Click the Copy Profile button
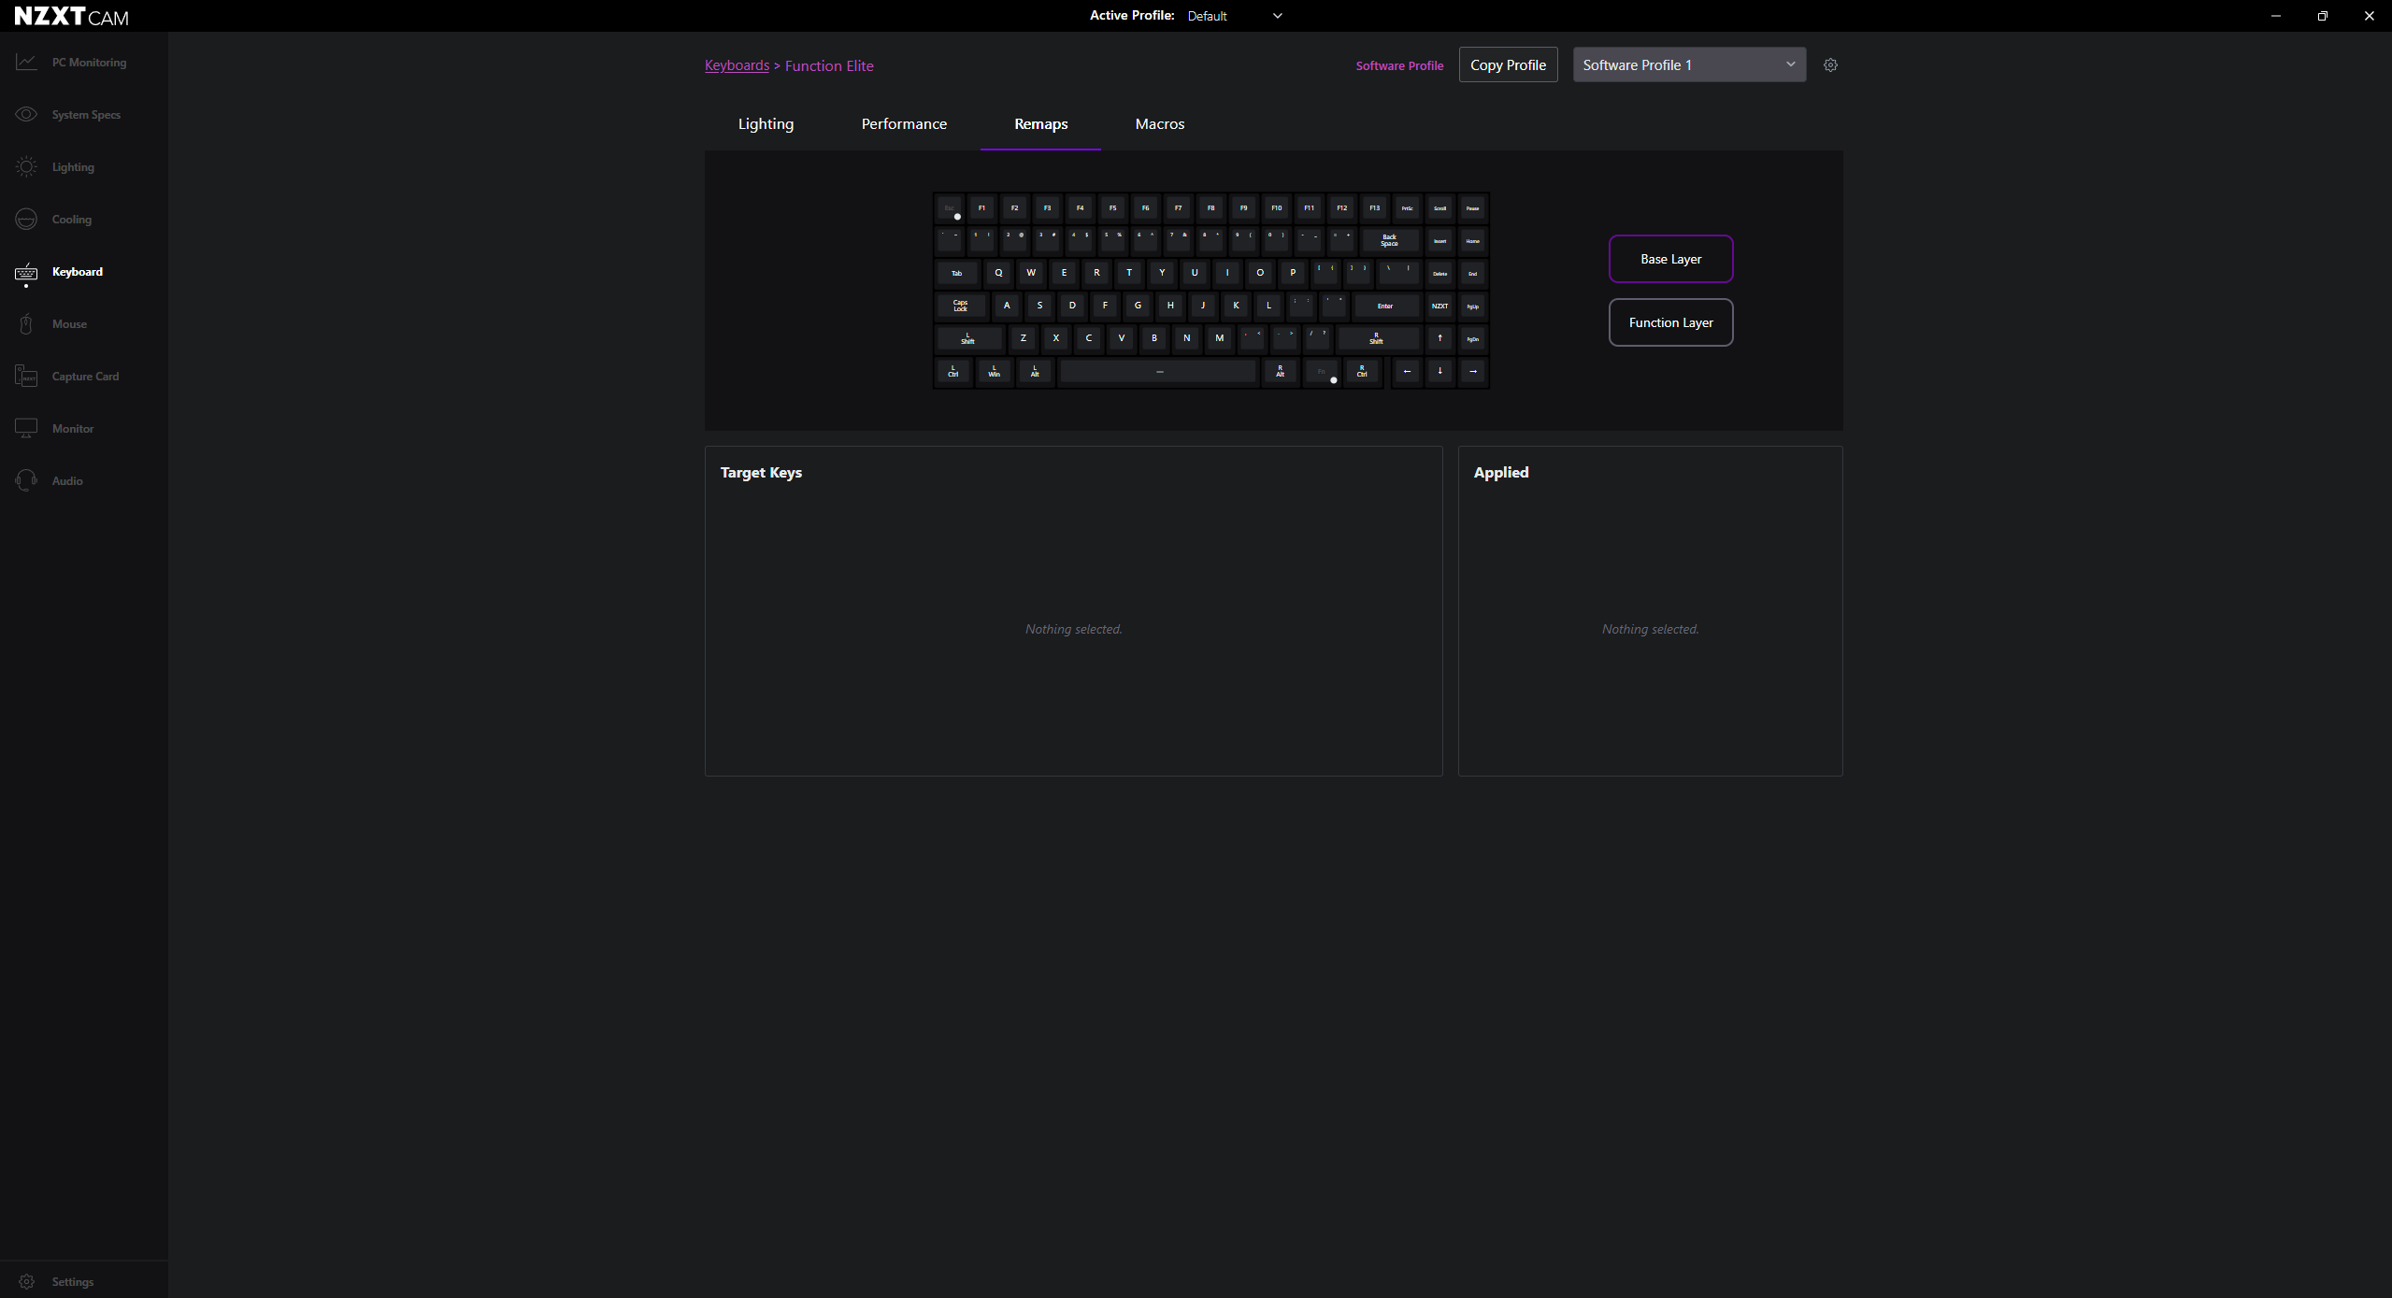 1508,64
